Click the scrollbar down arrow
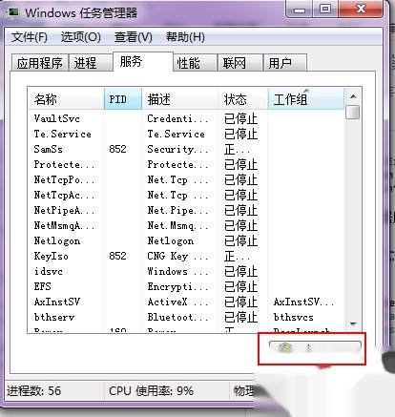This screenshot has height=417, width=395. point(353,324)
